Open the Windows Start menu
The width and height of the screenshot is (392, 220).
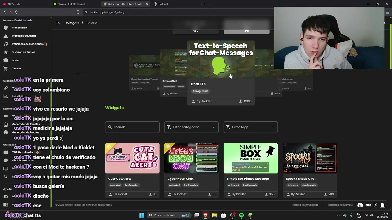[x=141, y=215]
